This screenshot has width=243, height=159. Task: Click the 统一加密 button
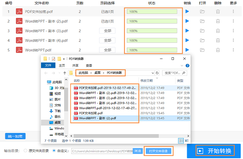pos(15,136)
